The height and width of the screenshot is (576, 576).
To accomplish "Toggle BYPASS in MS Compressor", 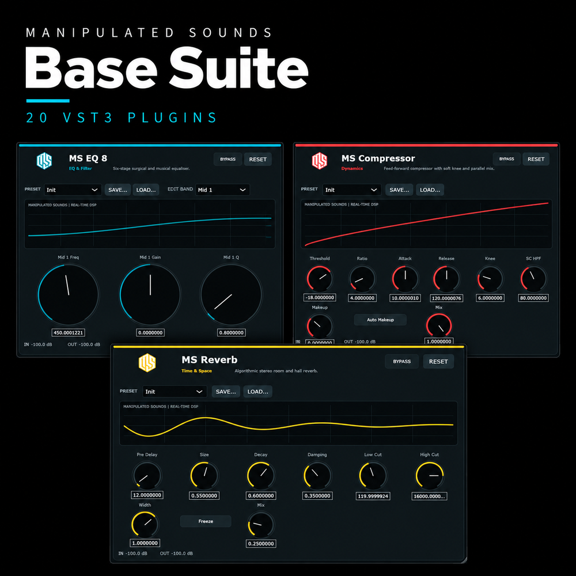I will [x=506, y=159].
